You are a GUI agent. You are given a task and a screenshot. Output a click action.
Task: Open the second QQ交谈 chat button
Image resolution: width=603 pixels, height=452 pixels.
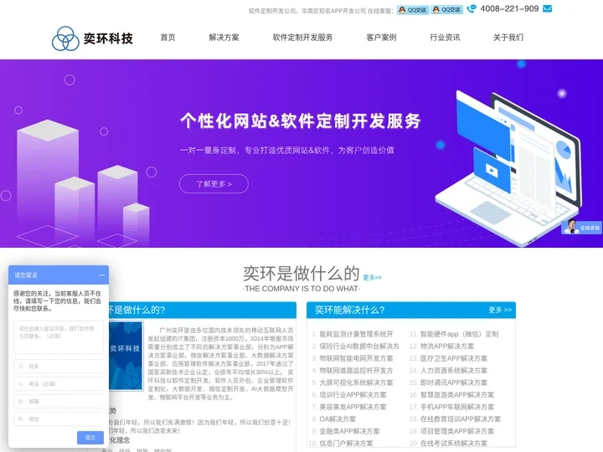tap(446, 10)
